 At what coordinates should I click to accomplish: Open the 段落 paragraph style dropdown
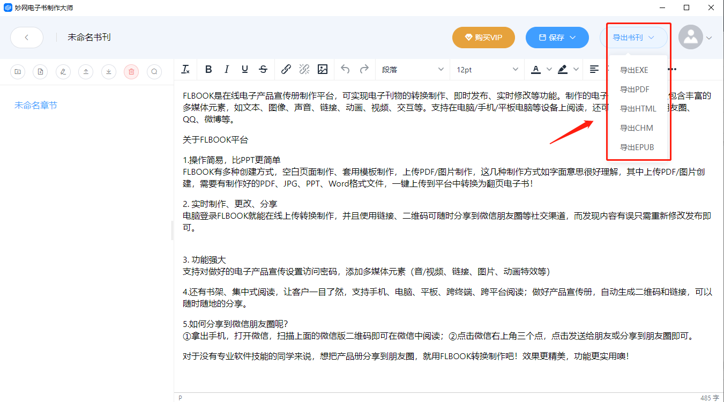coord(412,69)
